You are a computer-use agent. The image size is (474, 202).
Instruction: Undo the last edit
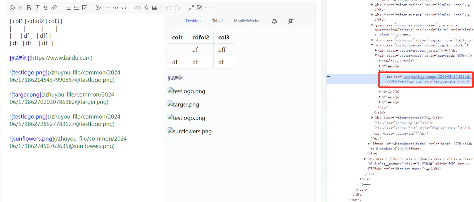[x=169, y=8]
